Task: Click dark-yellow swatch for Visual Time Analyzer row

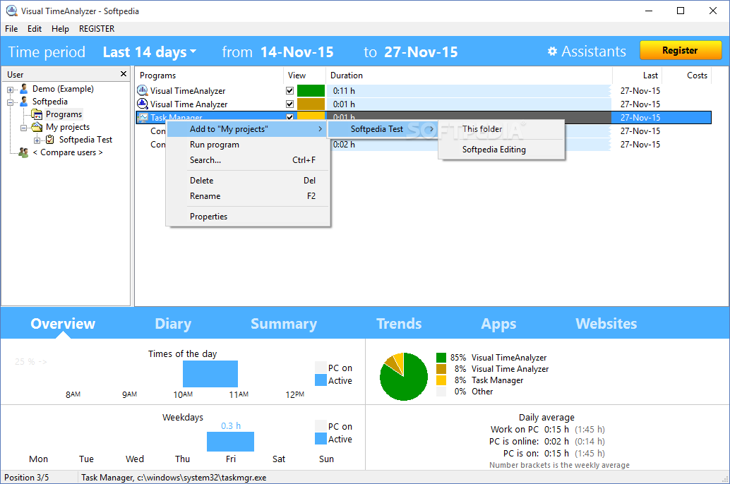Action: click(311, 104)
